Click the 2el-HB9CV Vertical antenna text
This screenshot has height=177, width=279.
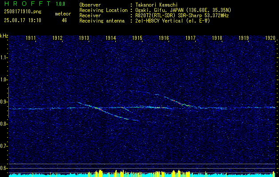pos(173,21)
